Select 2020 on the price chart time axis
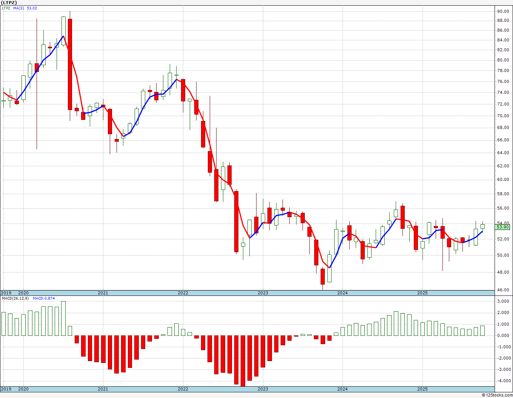This screenshot has width=513, height=398. (23, 293)
